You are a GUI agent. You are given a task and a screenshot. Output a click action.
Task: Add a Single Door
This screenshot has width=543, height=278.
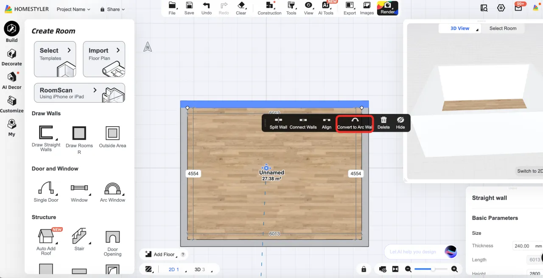(46, 188)
